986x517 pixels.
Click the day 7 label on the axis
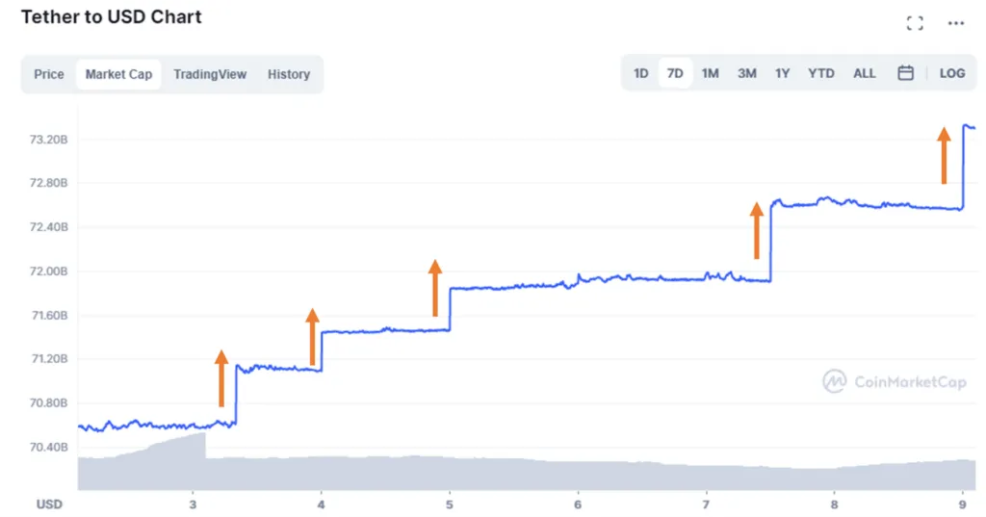(706, 504)
